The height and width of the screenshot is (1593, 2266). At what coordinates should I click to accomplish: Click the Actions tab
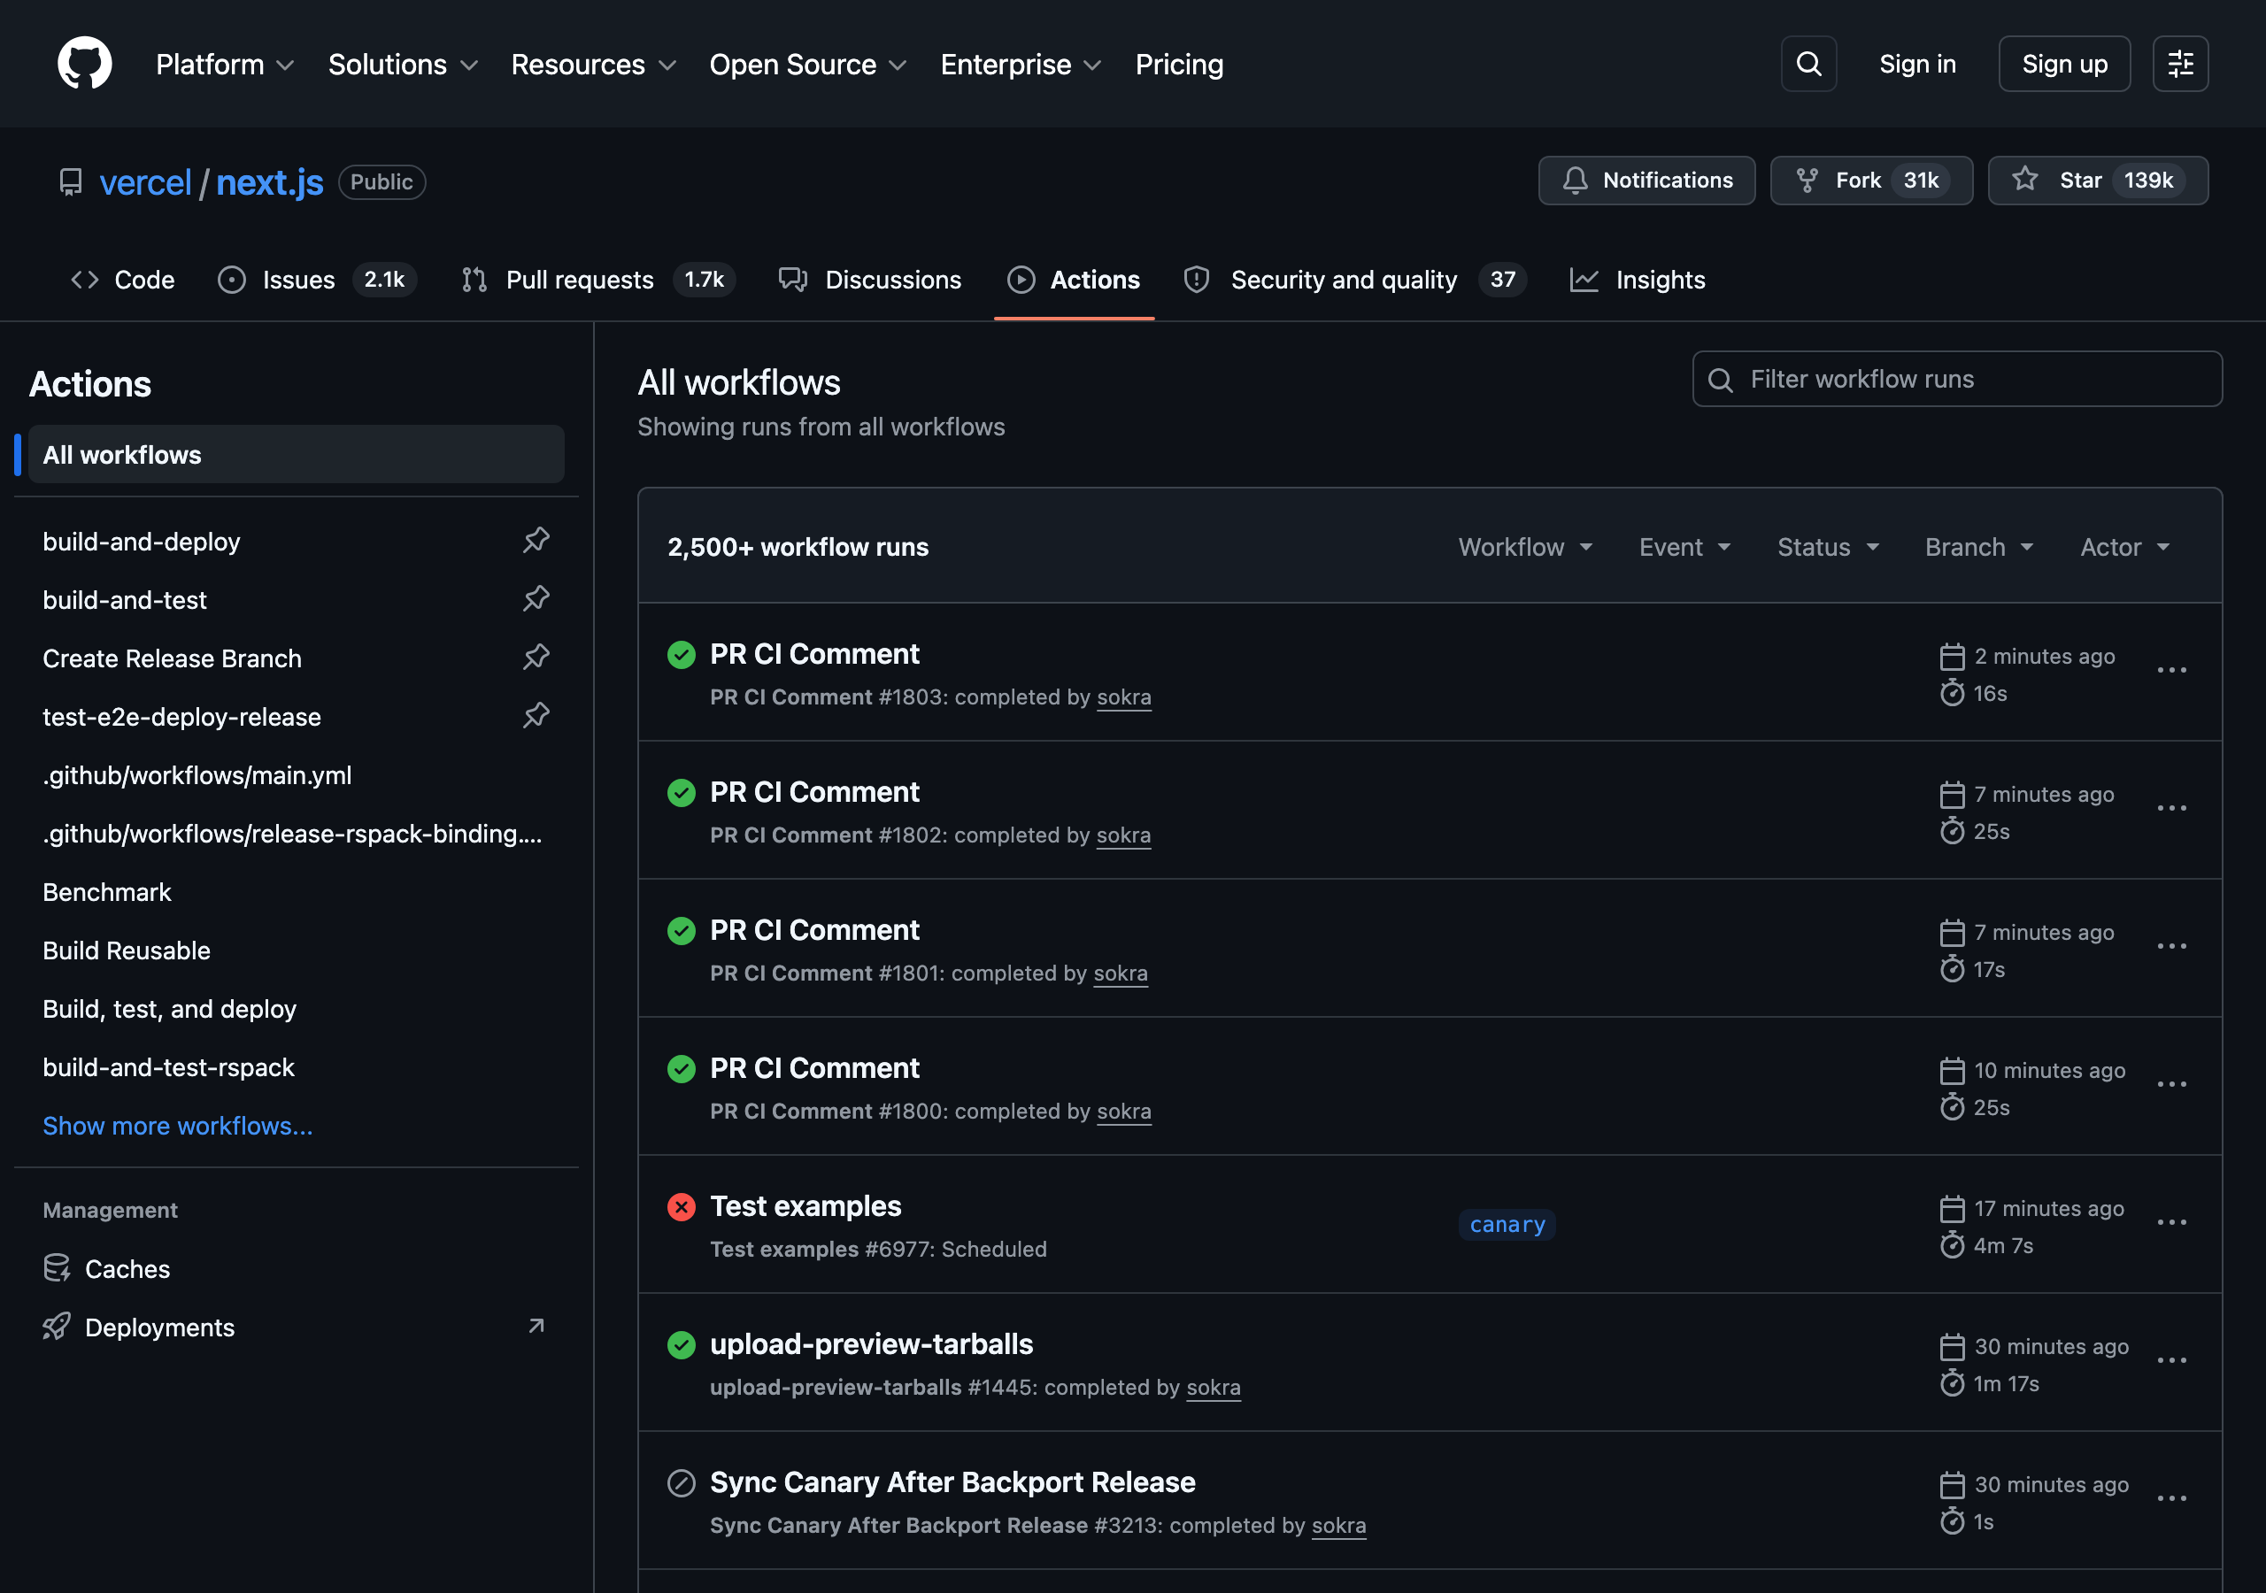pyautogui.click(x=1074, y=281)
